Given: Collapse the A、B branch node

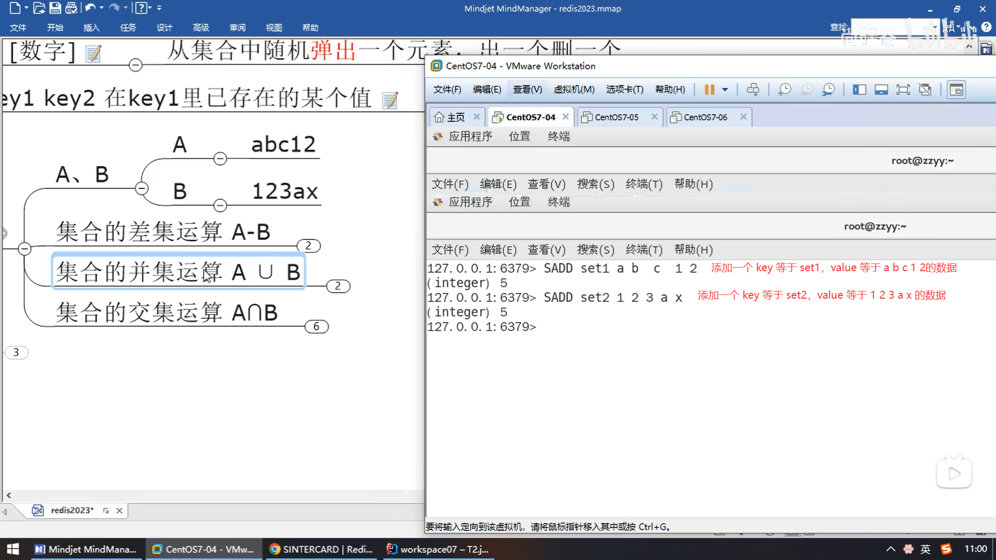Looking at the screenshot, I should 142,188.
